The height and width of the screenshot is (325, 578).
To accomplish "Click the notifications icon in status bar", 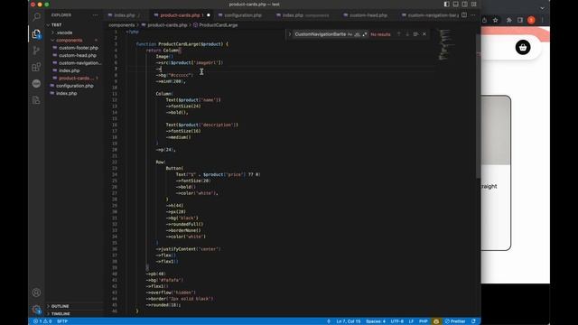I will (x=473, y=321).
